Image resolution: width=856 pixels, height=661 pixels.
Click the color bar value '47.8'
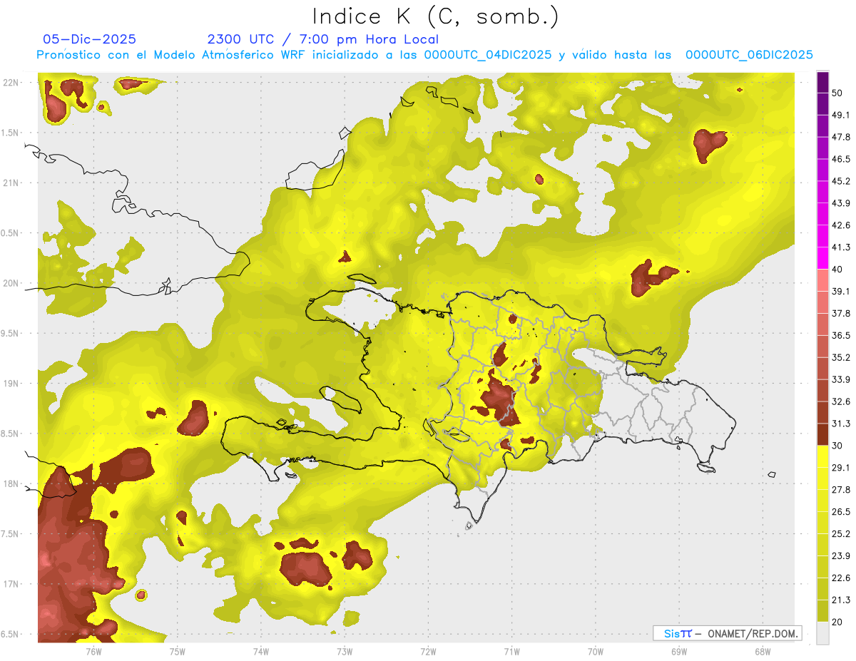pyautogui.click(x=841, y=137)
